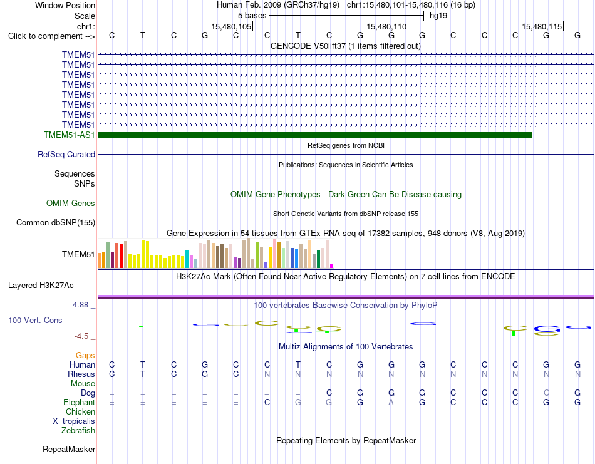The width and height of the screenshot is (595, 464).
Task: Open the 'RefSeq genes from NCBI' track title
Action: point(346,145)
